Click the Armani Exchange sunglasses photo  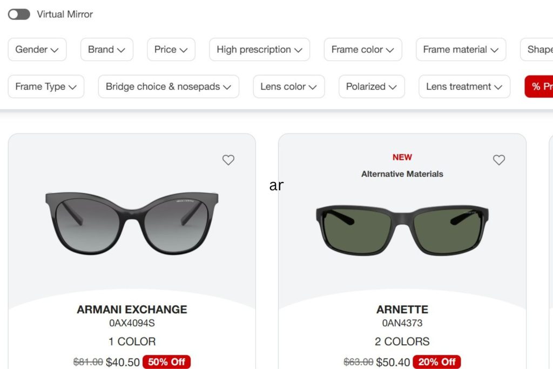click(x=131, y=224)
